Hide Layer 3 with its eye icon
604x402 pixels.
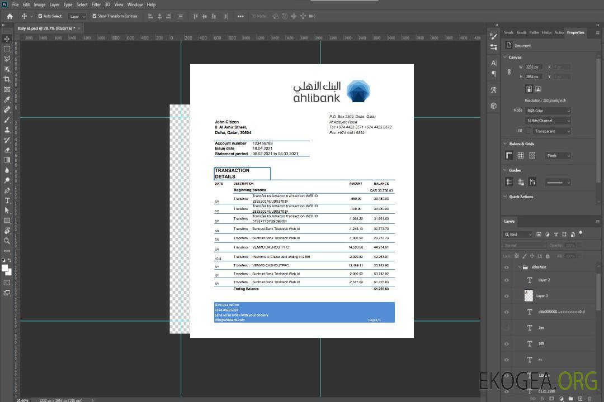tap(507, 296)
